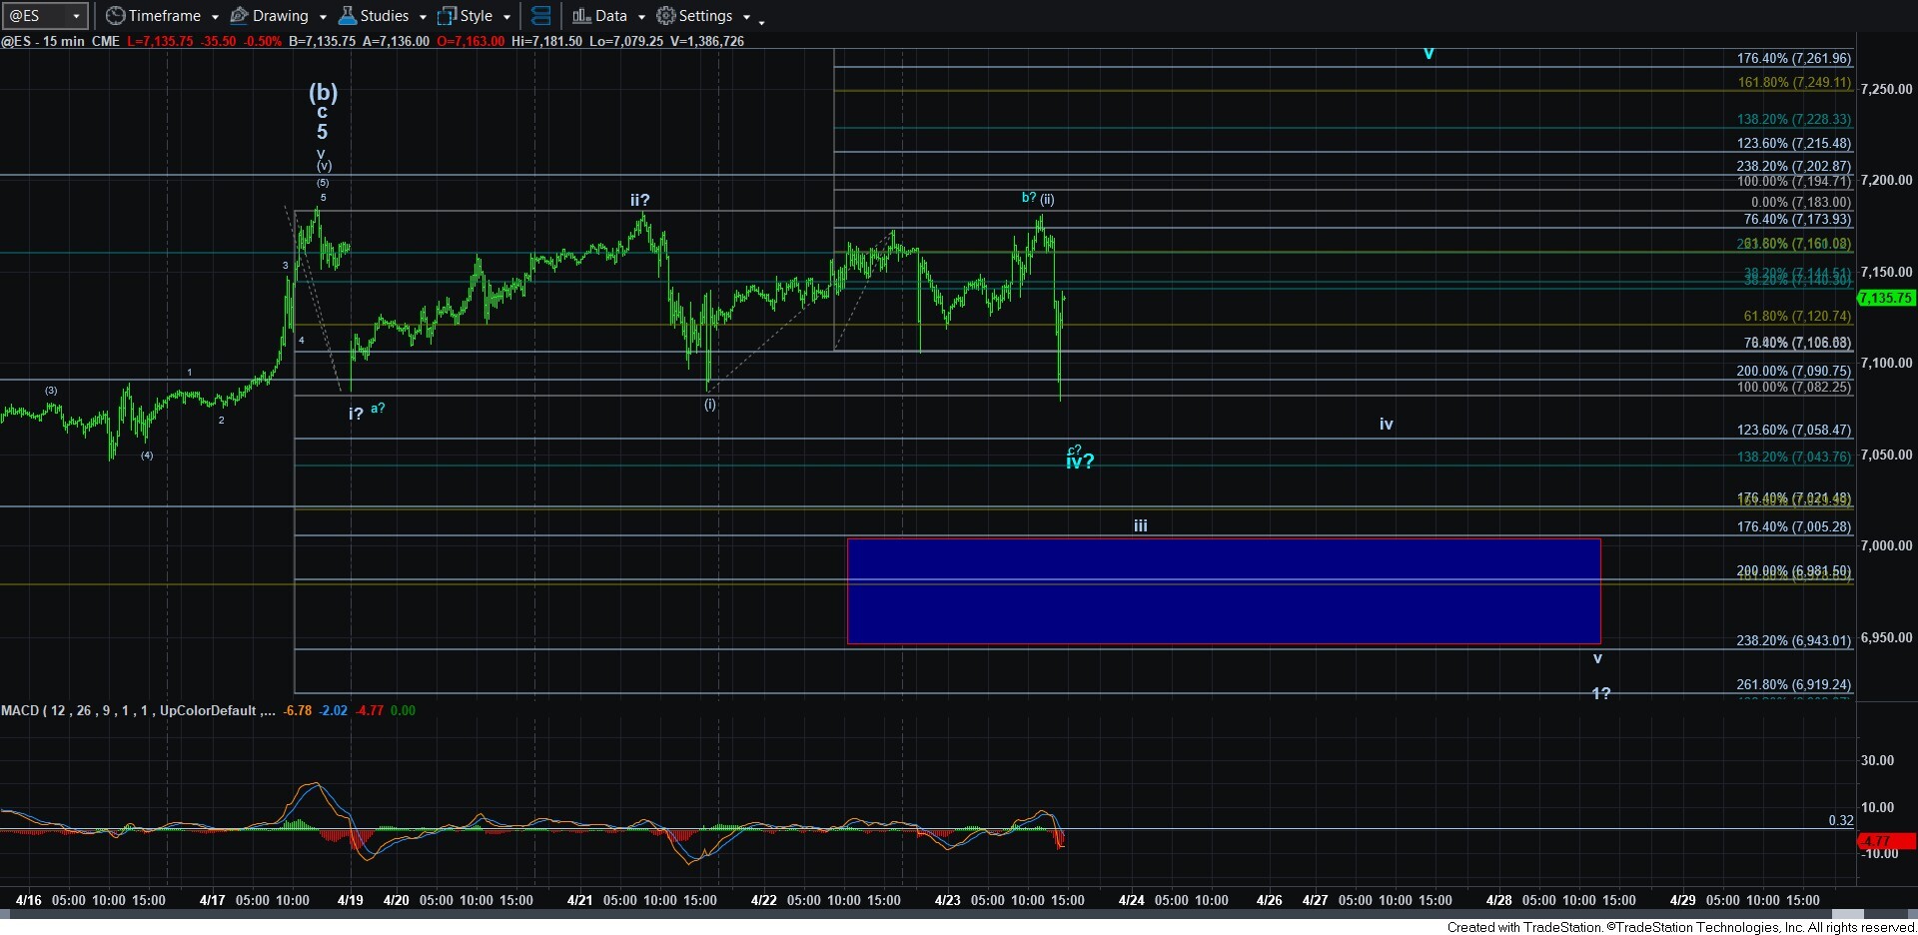Click the Studies flask icon
The width and height of the screenshot is (1918, 935).
(348, 16)
